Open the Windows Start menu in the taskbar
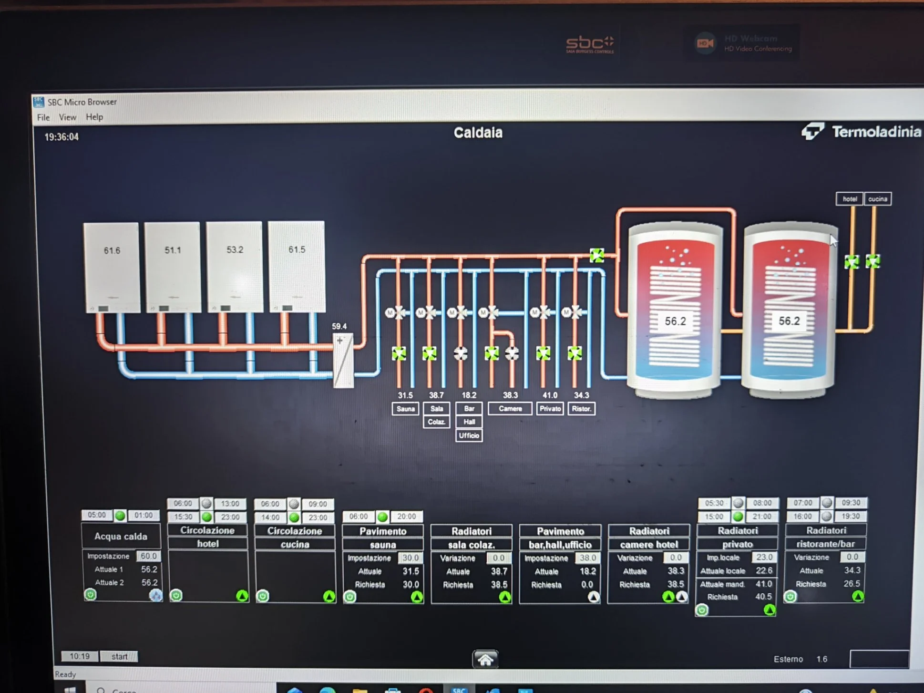This screenshot has width=924, height=693. click(70, 690)
